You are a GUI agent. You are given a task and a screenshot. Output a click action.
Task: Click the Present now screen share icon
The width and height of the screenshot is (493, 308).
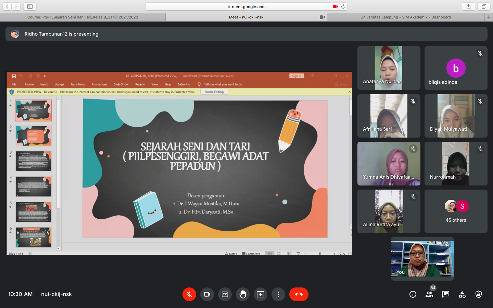click(261, 294)
